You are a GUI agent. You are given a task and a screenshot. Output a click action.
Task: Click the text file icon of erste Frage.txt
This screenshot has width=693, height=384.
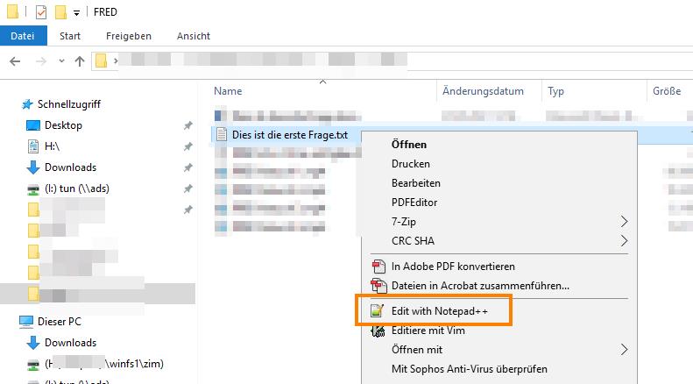[x=222, y=135]
